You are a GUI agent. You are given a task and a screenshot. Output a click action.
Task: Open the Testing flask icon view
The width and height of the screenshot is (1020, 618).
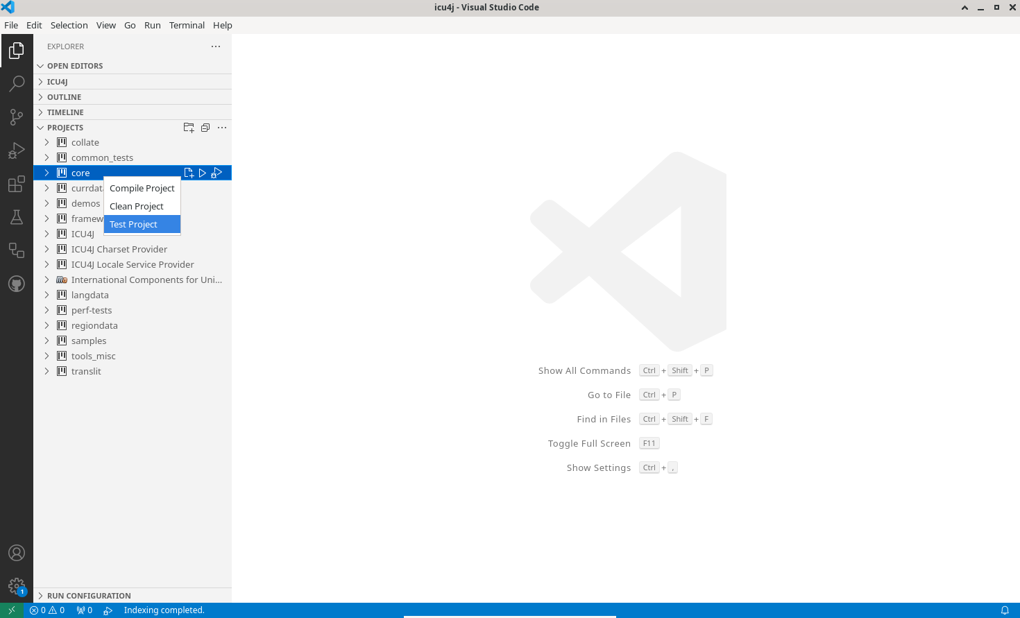17,217
